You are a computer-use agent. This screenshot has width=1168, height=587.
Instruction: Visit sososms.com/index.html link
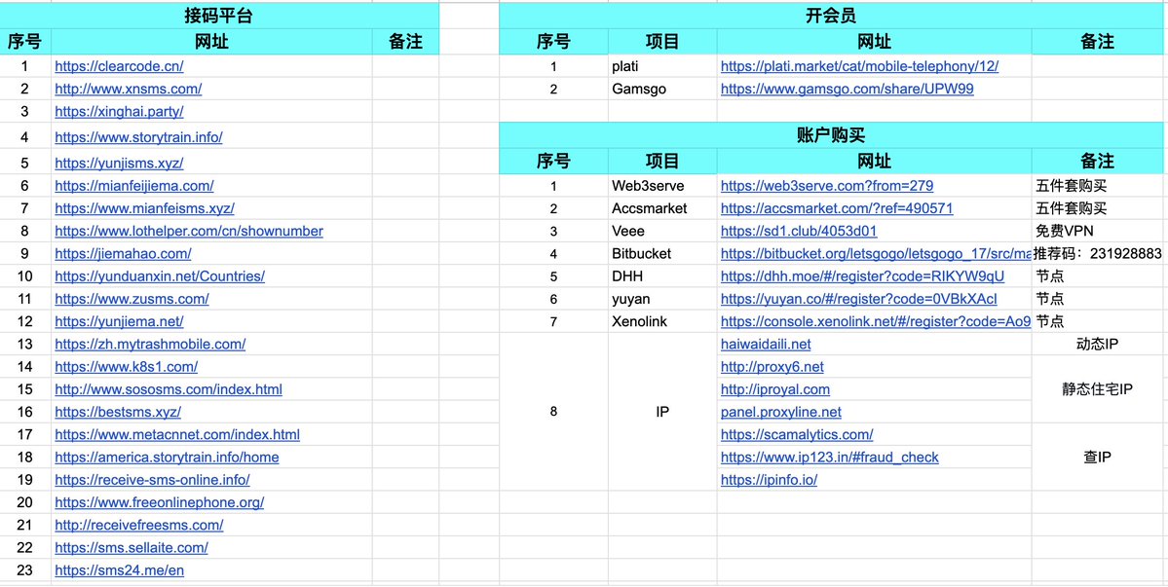pos(169,389)
